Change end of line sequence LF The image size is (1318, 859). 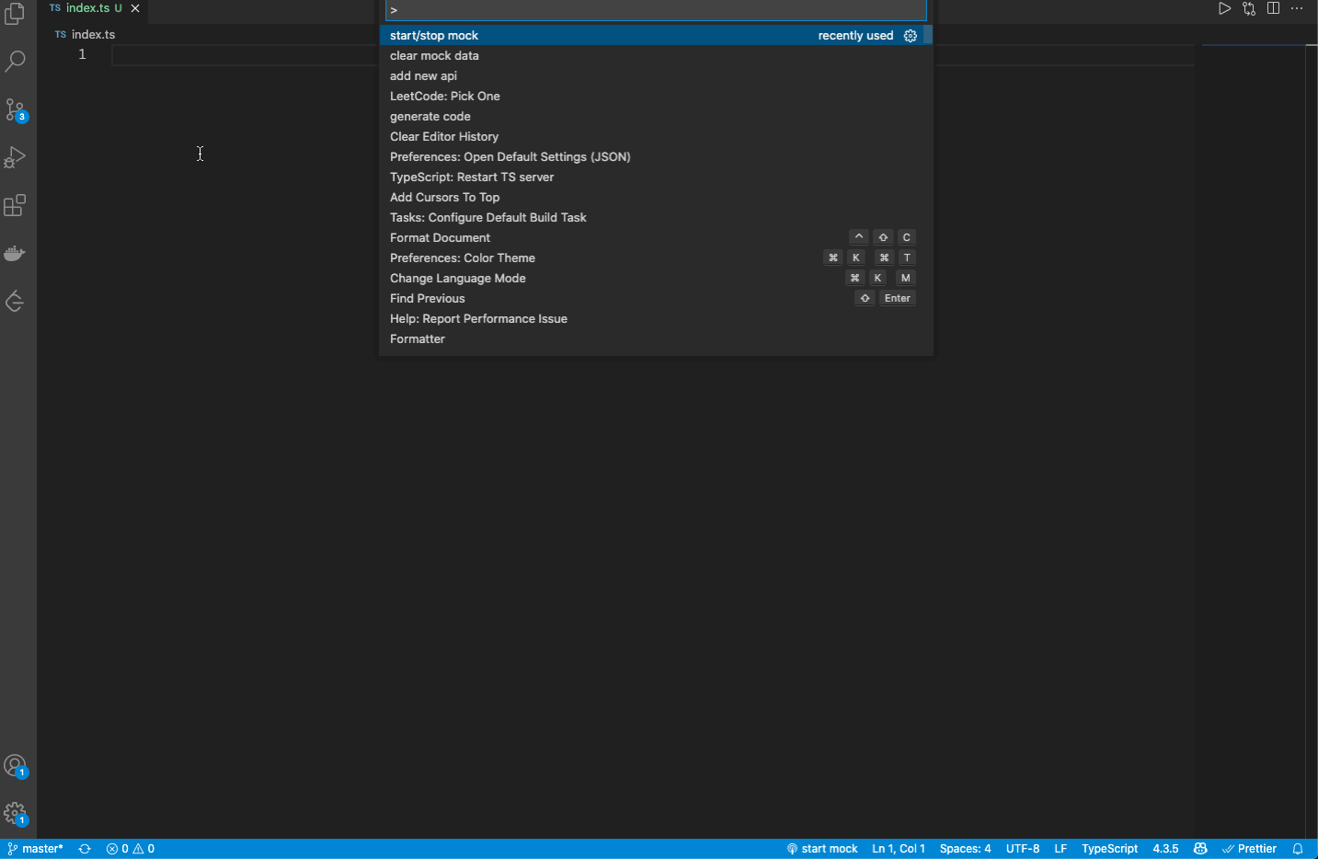pyautogui.click(x=1060, y=849)
